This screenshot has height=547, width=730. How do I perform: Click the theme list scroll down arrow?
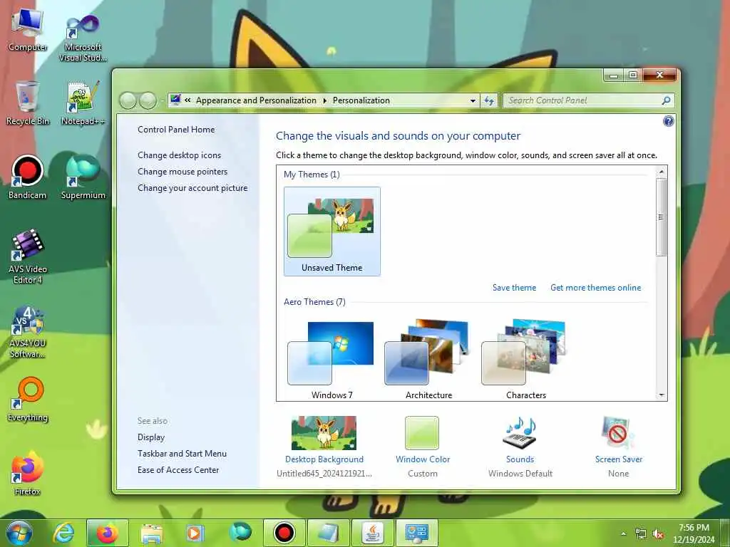661,395
